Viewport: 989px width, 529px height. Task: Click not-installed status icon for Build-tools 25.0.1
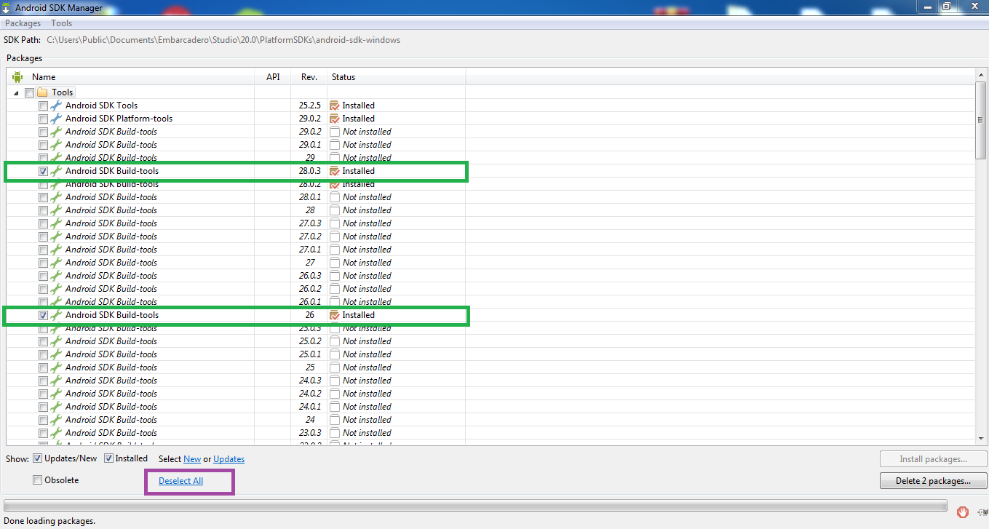pyautogui.click(x=335, y=354)
